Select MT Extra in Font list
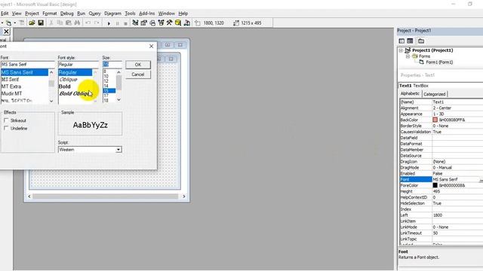483x271 pixels. coord(11,87)
